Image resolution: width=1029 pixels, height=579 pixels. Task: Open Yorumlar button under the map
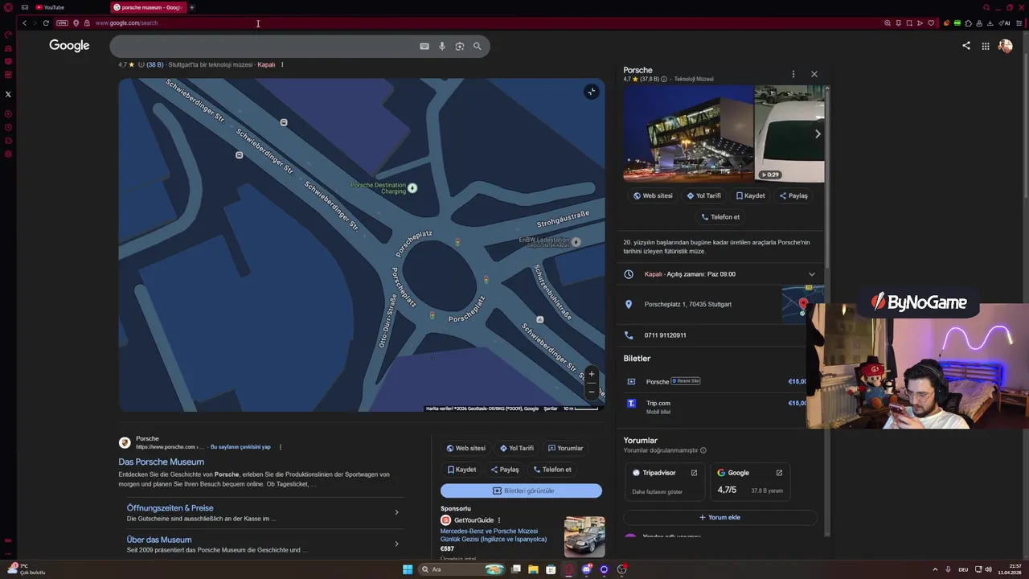566,448
